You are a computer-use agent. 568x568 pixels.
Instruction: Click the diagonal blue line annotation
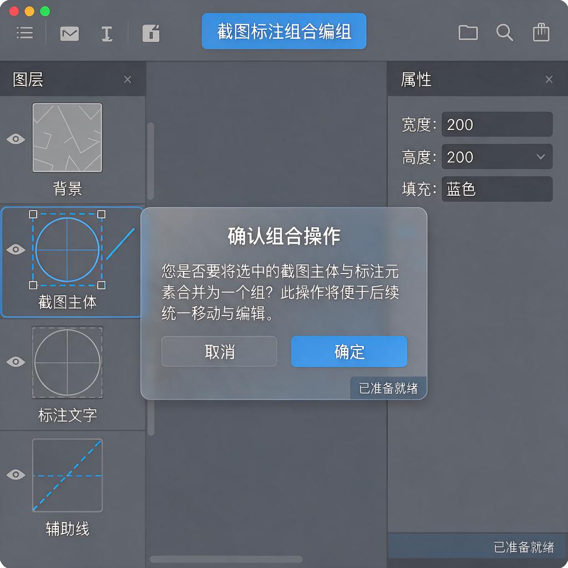point(120,244)
